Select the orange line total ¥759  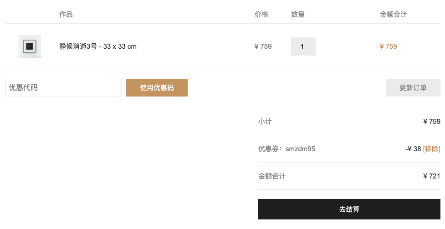(388, 46)
